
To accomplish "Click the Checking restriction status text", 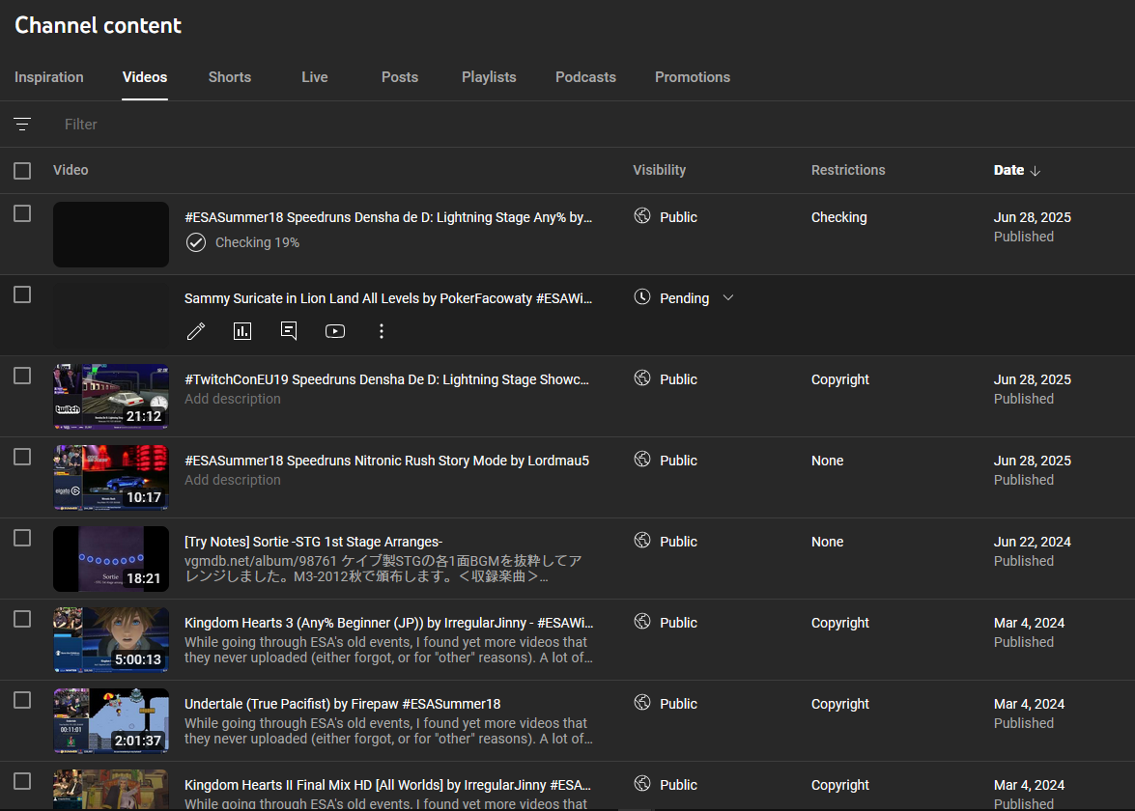I will click(839, 217).
